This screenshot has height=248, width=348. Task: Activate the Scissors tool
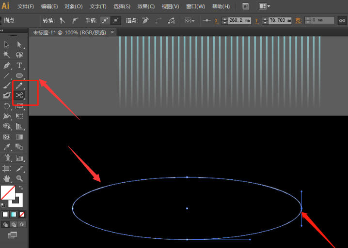coord(19,95)
